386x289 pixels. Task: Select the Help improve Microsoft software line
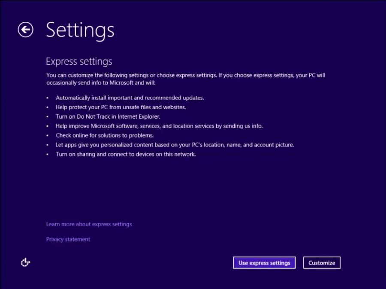click(x=159, y=126)
